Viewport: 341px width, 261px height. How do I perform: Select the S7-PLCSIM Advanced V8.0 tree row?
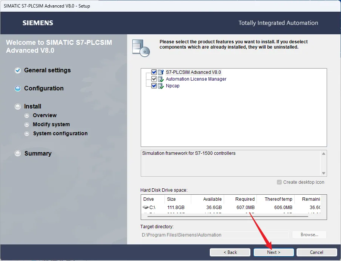click(x=194, y=72)
